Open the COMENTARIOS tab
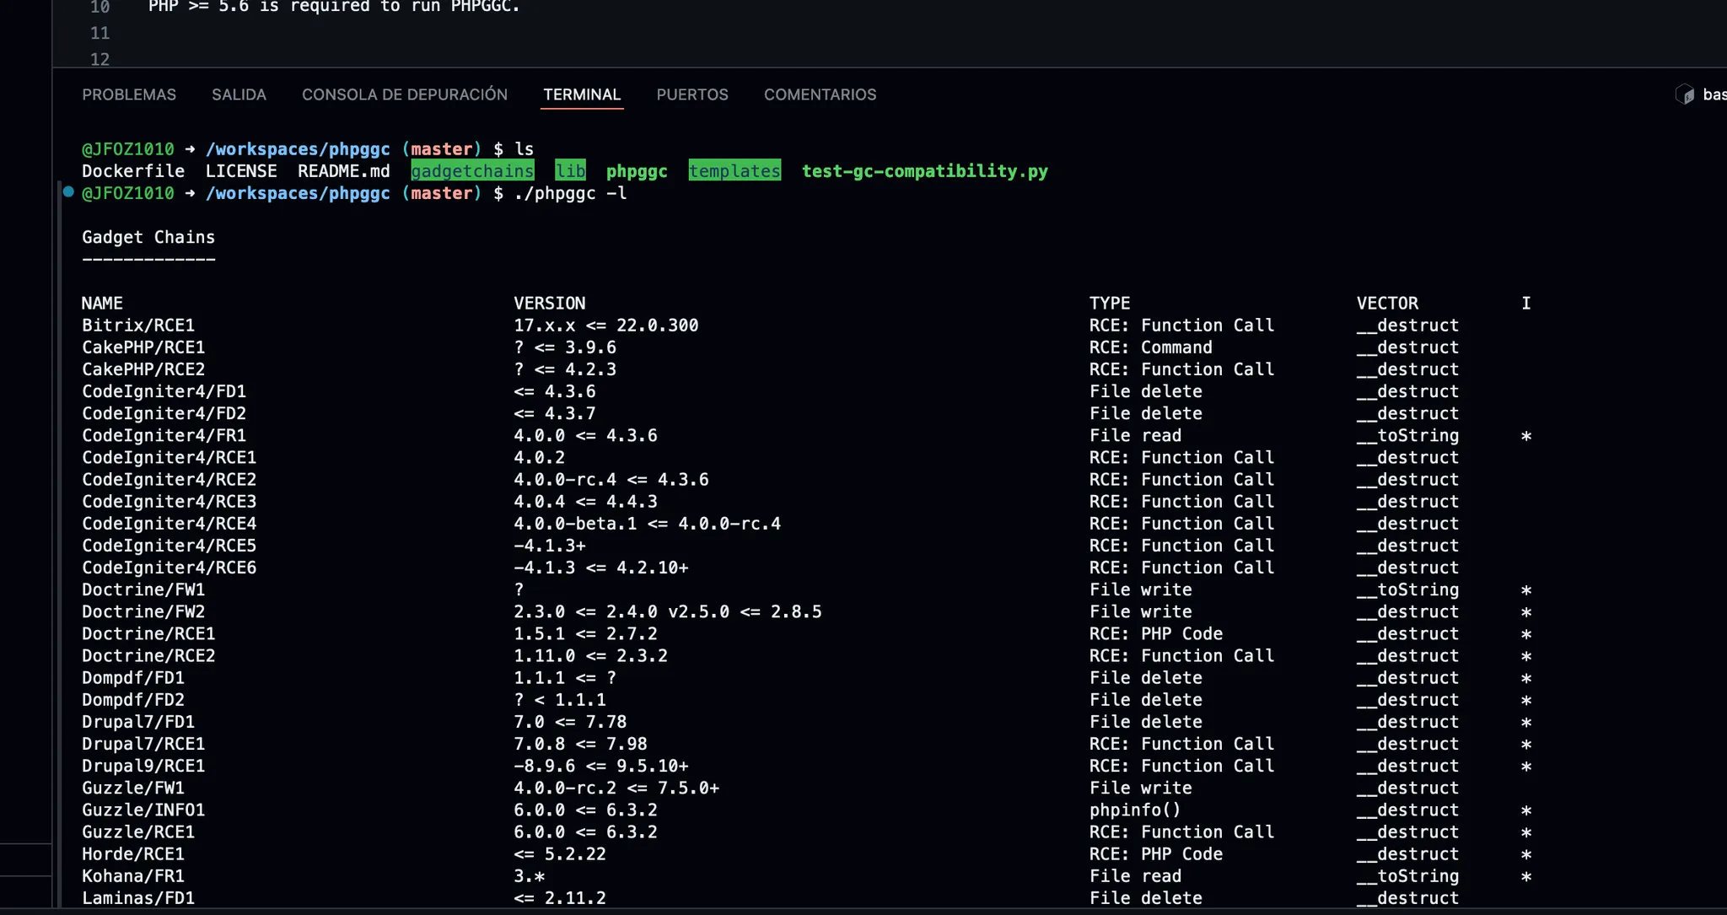1727x915 pixels. [820, 94]
